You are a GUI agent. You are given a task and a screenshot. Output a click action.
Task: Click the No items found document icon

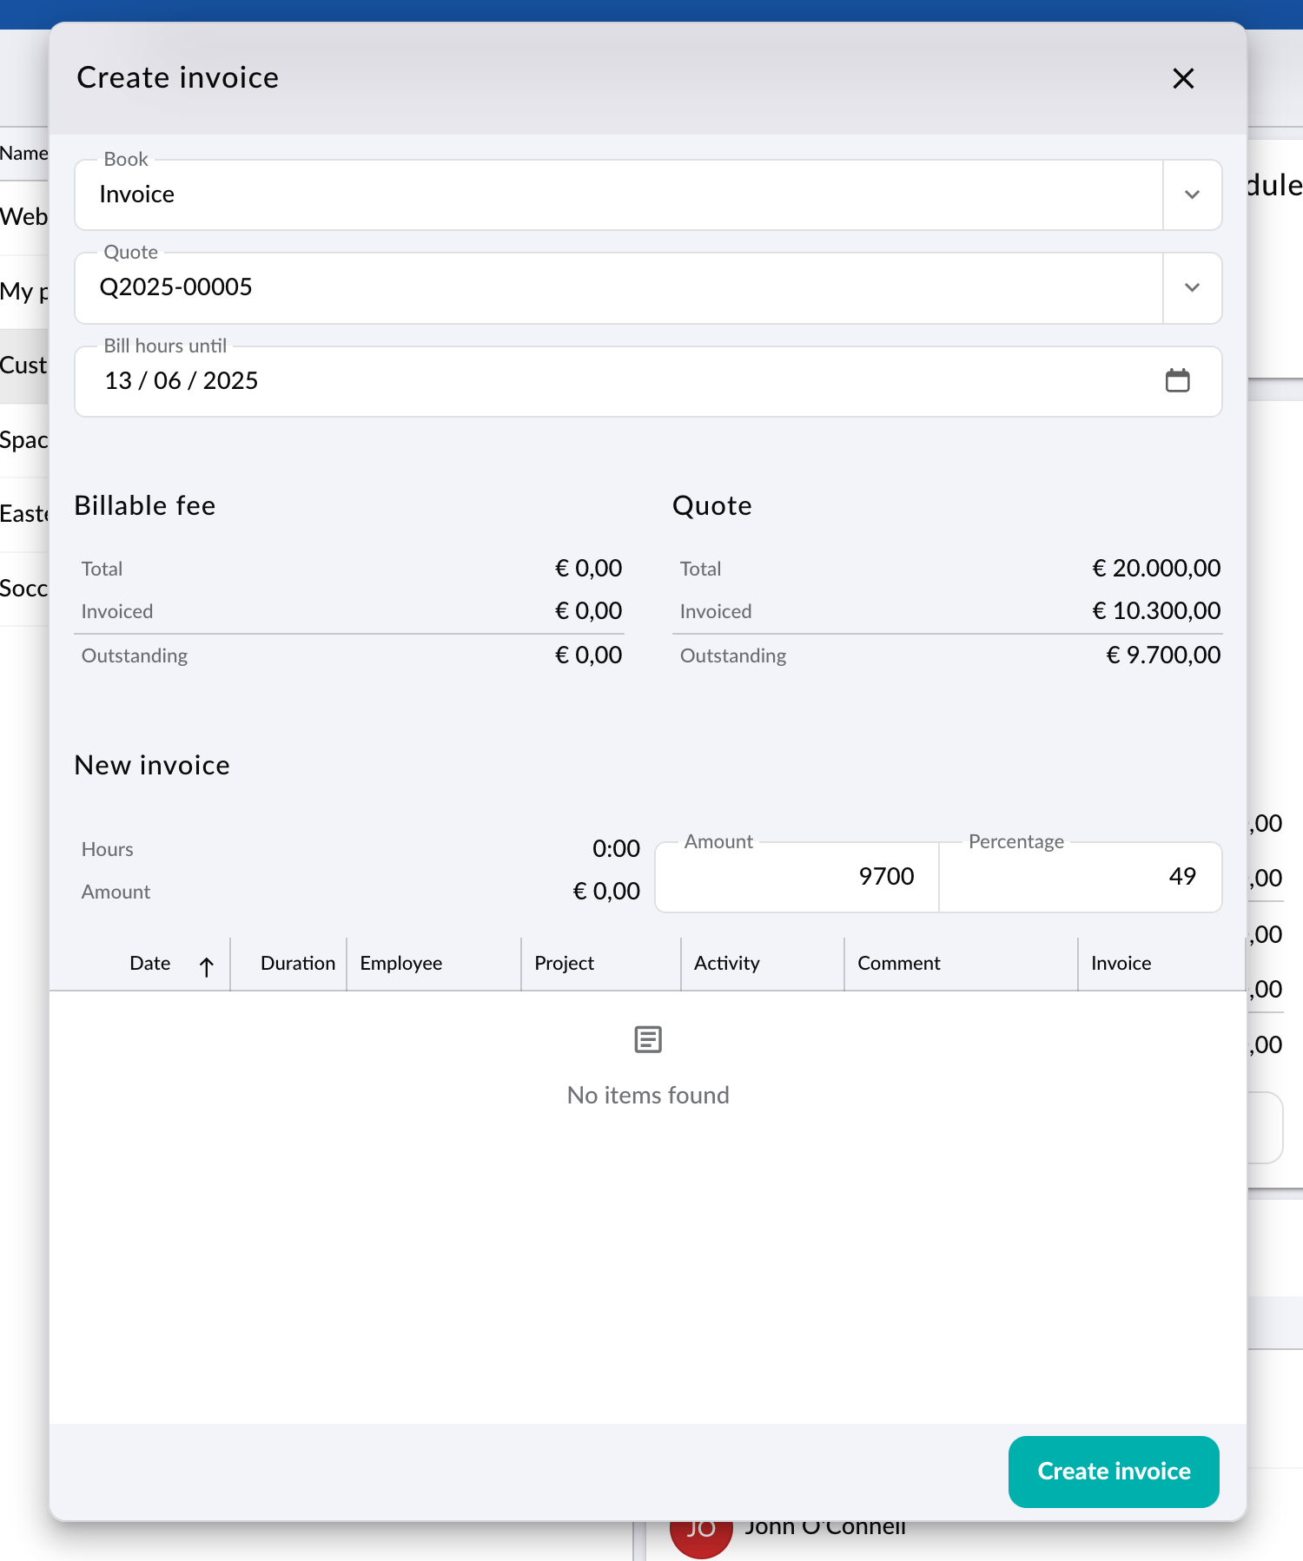[648, 1039]
